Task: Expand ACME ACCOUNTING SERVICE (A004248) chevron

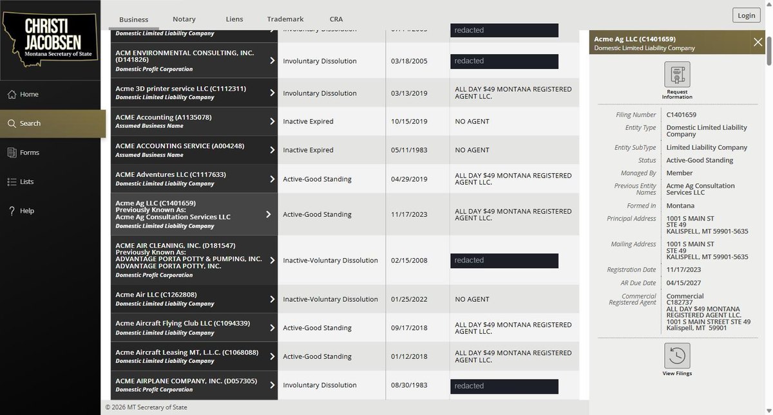Action: click(272, 150)
